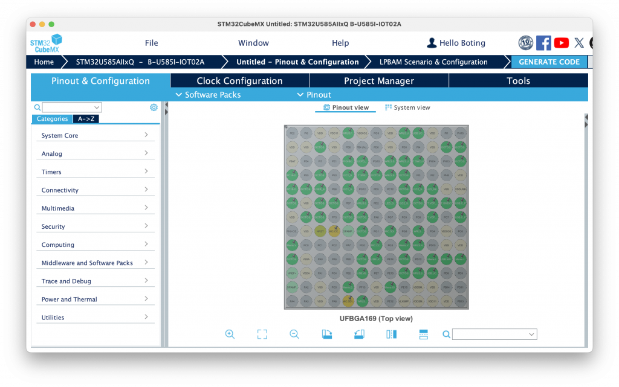This screenshot has width=619, height=387.
Task: Open the ST 10-year anniversary badge icon
Action: [526, 42]
